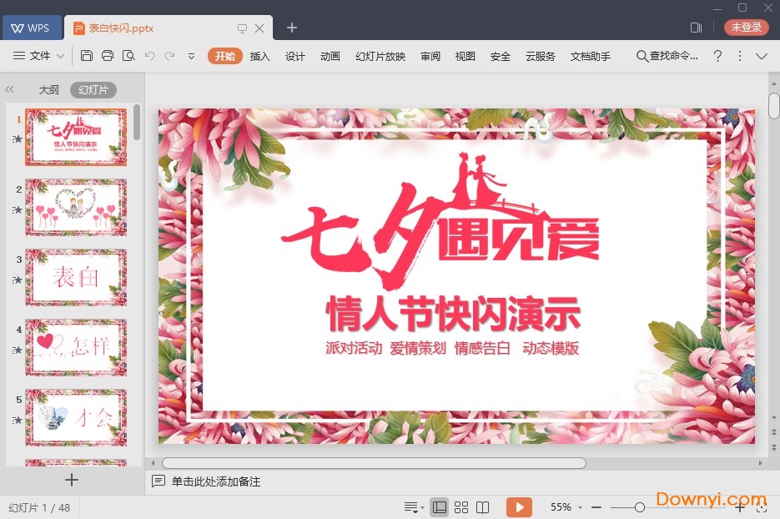Add new slide with plus button
Screen dimensions: 780x519
coord(72,480)
